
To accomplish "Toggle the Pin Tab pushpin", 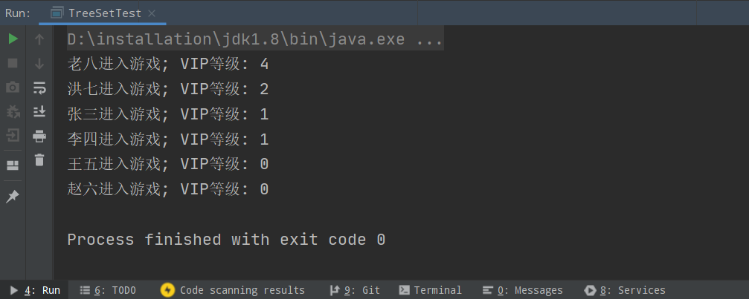I will pos(13,197).
